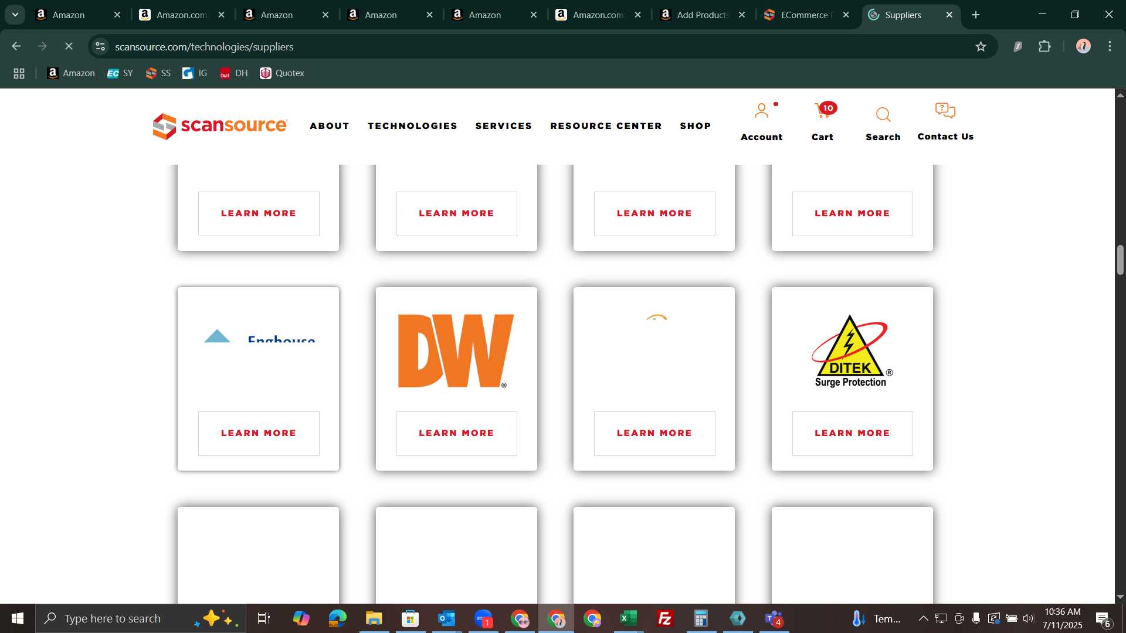Open the DH bookmark

(x=233, y=73)
